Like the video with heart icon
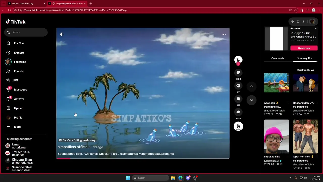The height and width of the screenshot is (182, 323). 238,73
